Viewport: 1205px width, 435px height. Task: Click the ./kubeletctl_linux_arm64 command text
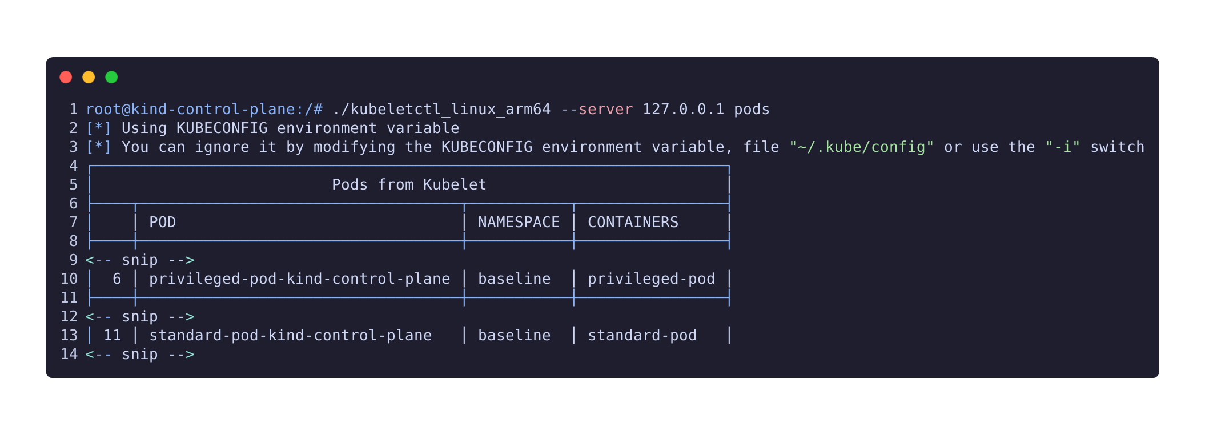[x=441, y=109]
